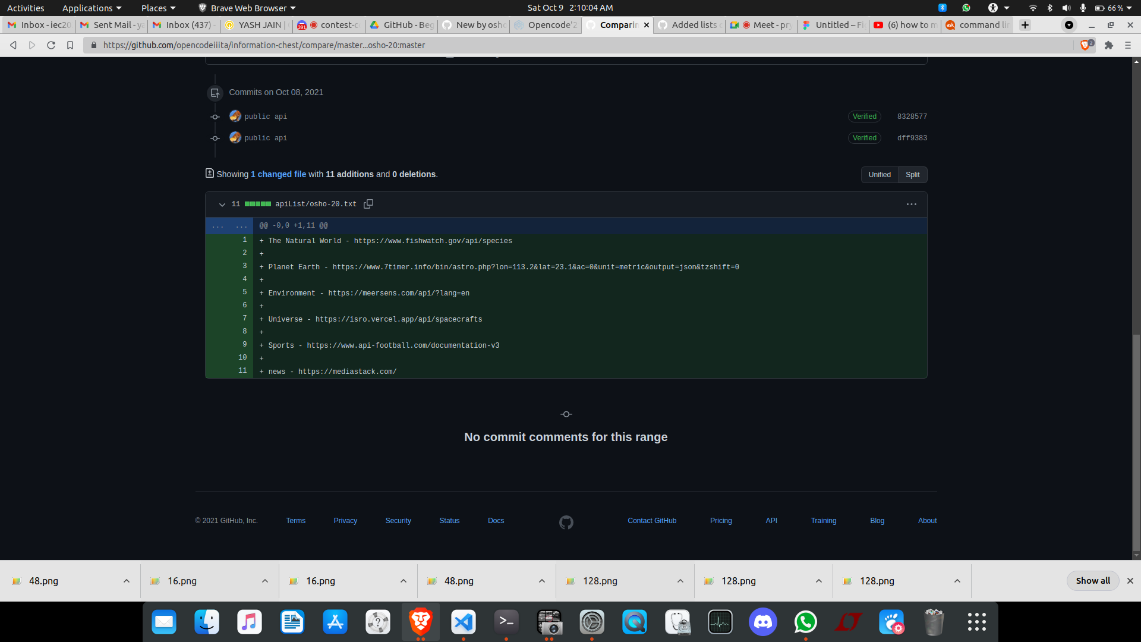1141x642 pixels.
Task: Open the Terminal from the dock
Action: (x=506, y=622)
